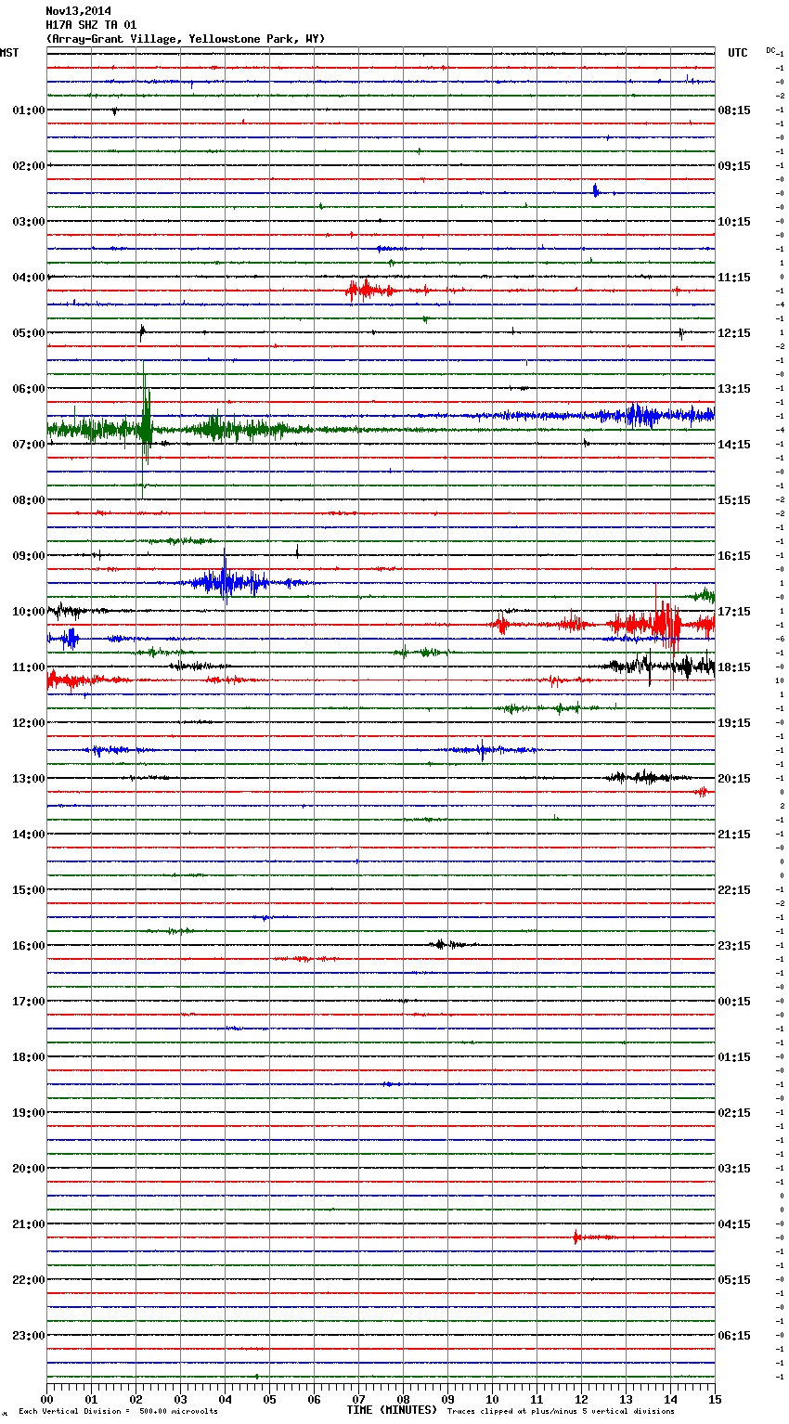The width and height of the screenshot is (789, 1424).
Task: Click the 15 minute tick on the time axis
Action: (x=714, y=1399)
